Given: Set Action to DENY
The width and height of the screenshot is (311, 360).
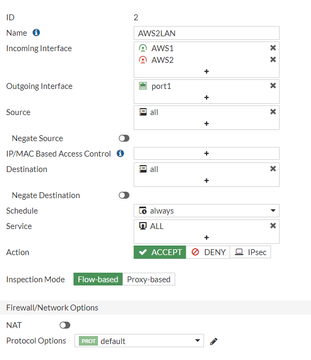Looking at the screenshot, I should [208, 252].
